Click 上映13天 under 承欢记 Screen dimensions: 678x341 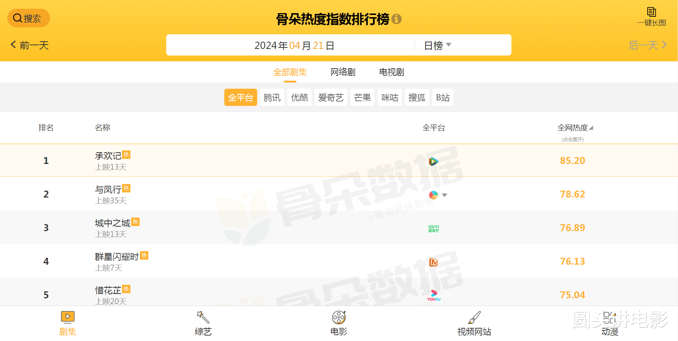point(111,167)
